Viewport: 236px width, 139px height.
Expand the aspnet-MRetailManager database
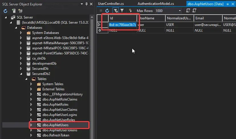(x=21, y=43)
